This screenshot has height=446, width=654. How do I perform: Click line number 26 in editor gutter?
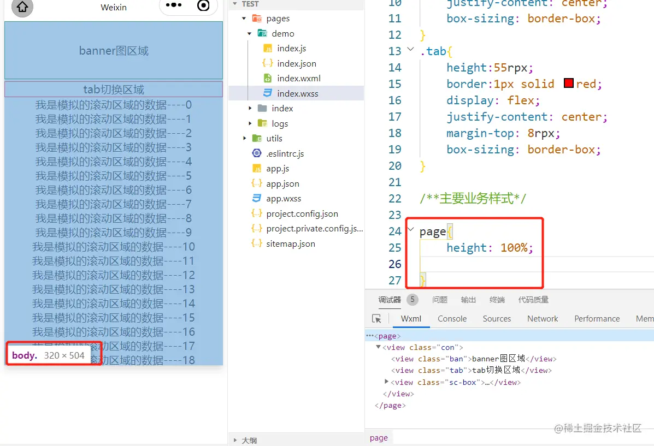click(394, 264)
